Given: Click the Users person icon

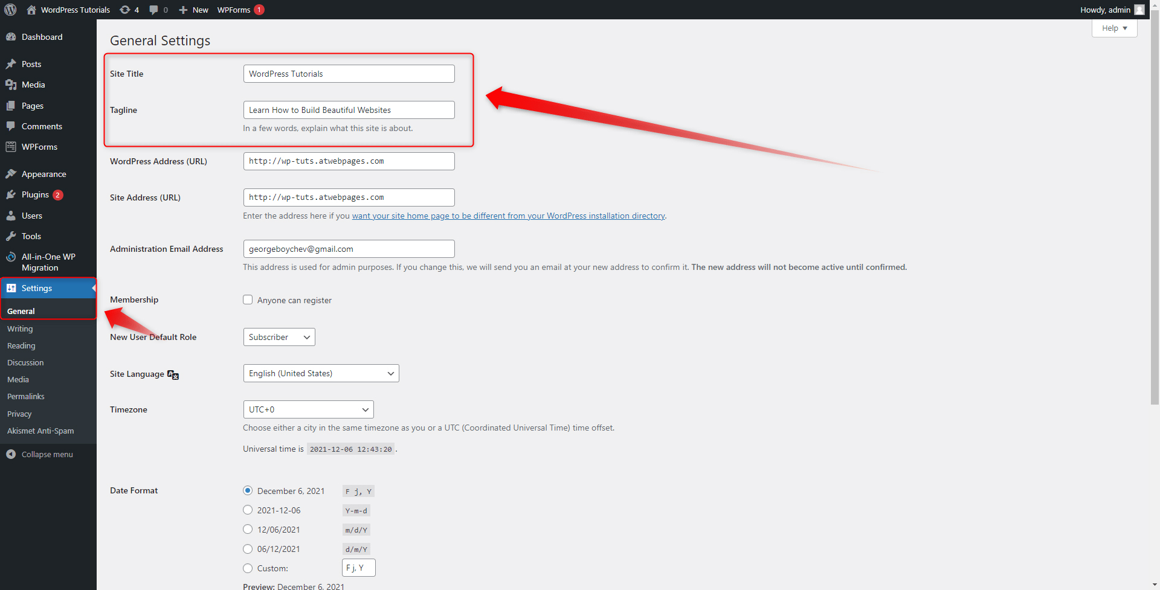Looking at the screenshot, I should pos(11,216).
